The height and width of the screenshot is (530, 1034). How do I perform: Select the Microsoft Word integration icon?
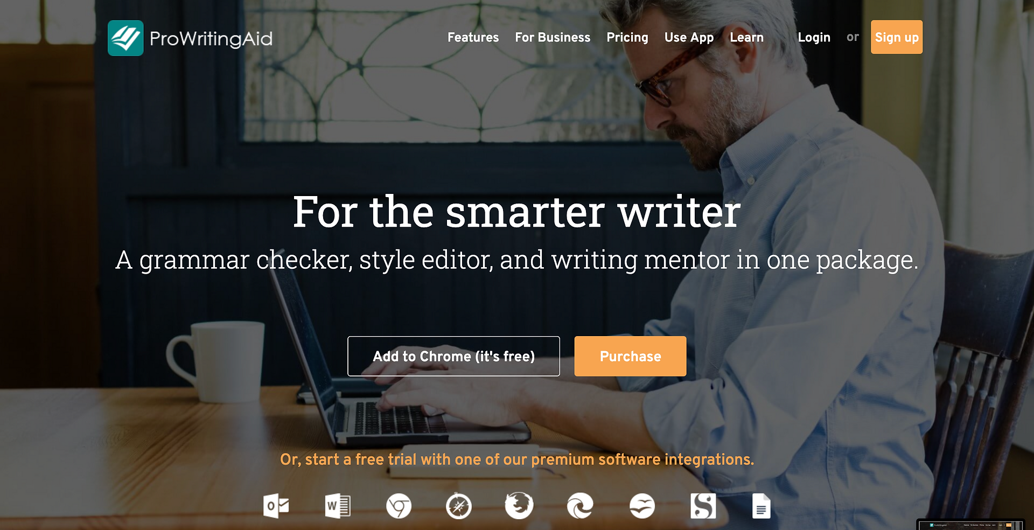338,506
